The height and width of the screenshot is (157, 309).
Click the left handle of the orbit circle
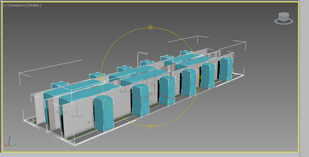coord(101,77)
